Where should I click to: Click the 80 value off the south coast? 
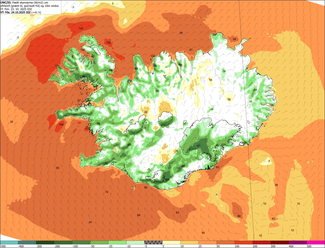(146, 187)
